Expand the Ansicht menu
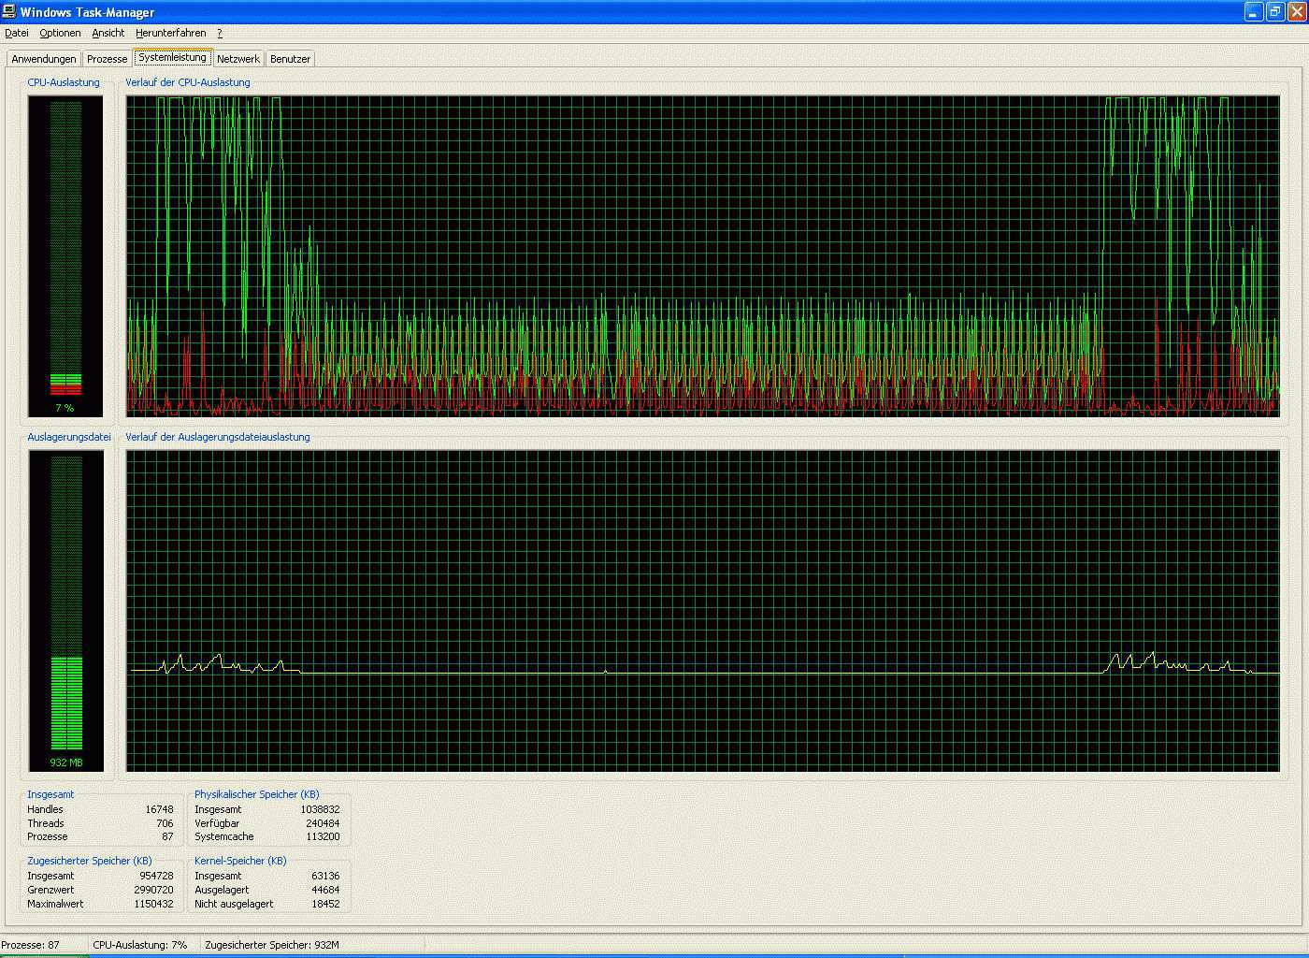Screen dimensions: 1309x958 click(108, 33)
